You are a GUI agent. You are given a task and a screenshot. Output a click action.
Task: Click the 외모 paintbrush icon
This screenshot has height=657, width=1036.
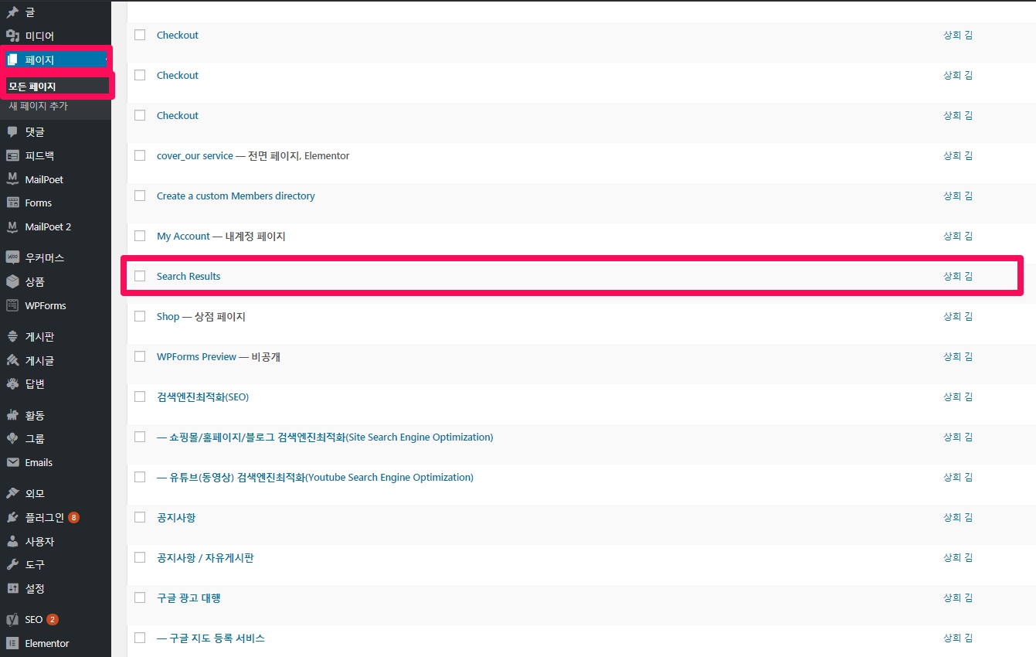(12, 494)
